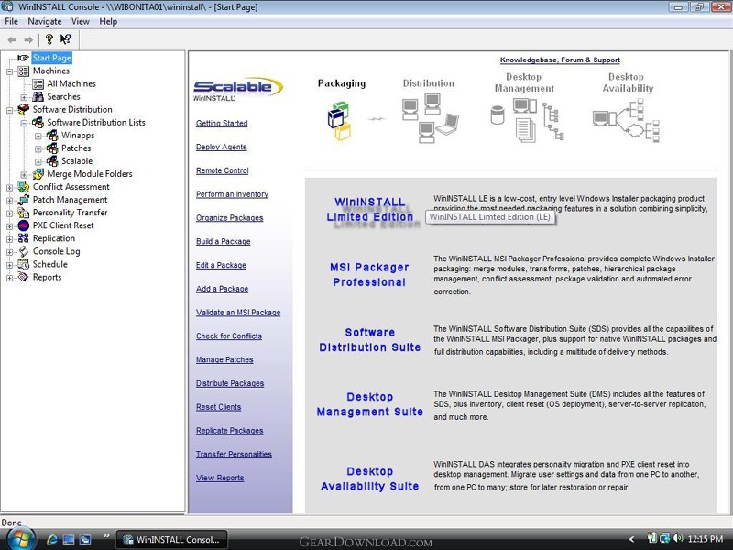
Task: Click the Patch Management icon
Action: click(24, 200)
